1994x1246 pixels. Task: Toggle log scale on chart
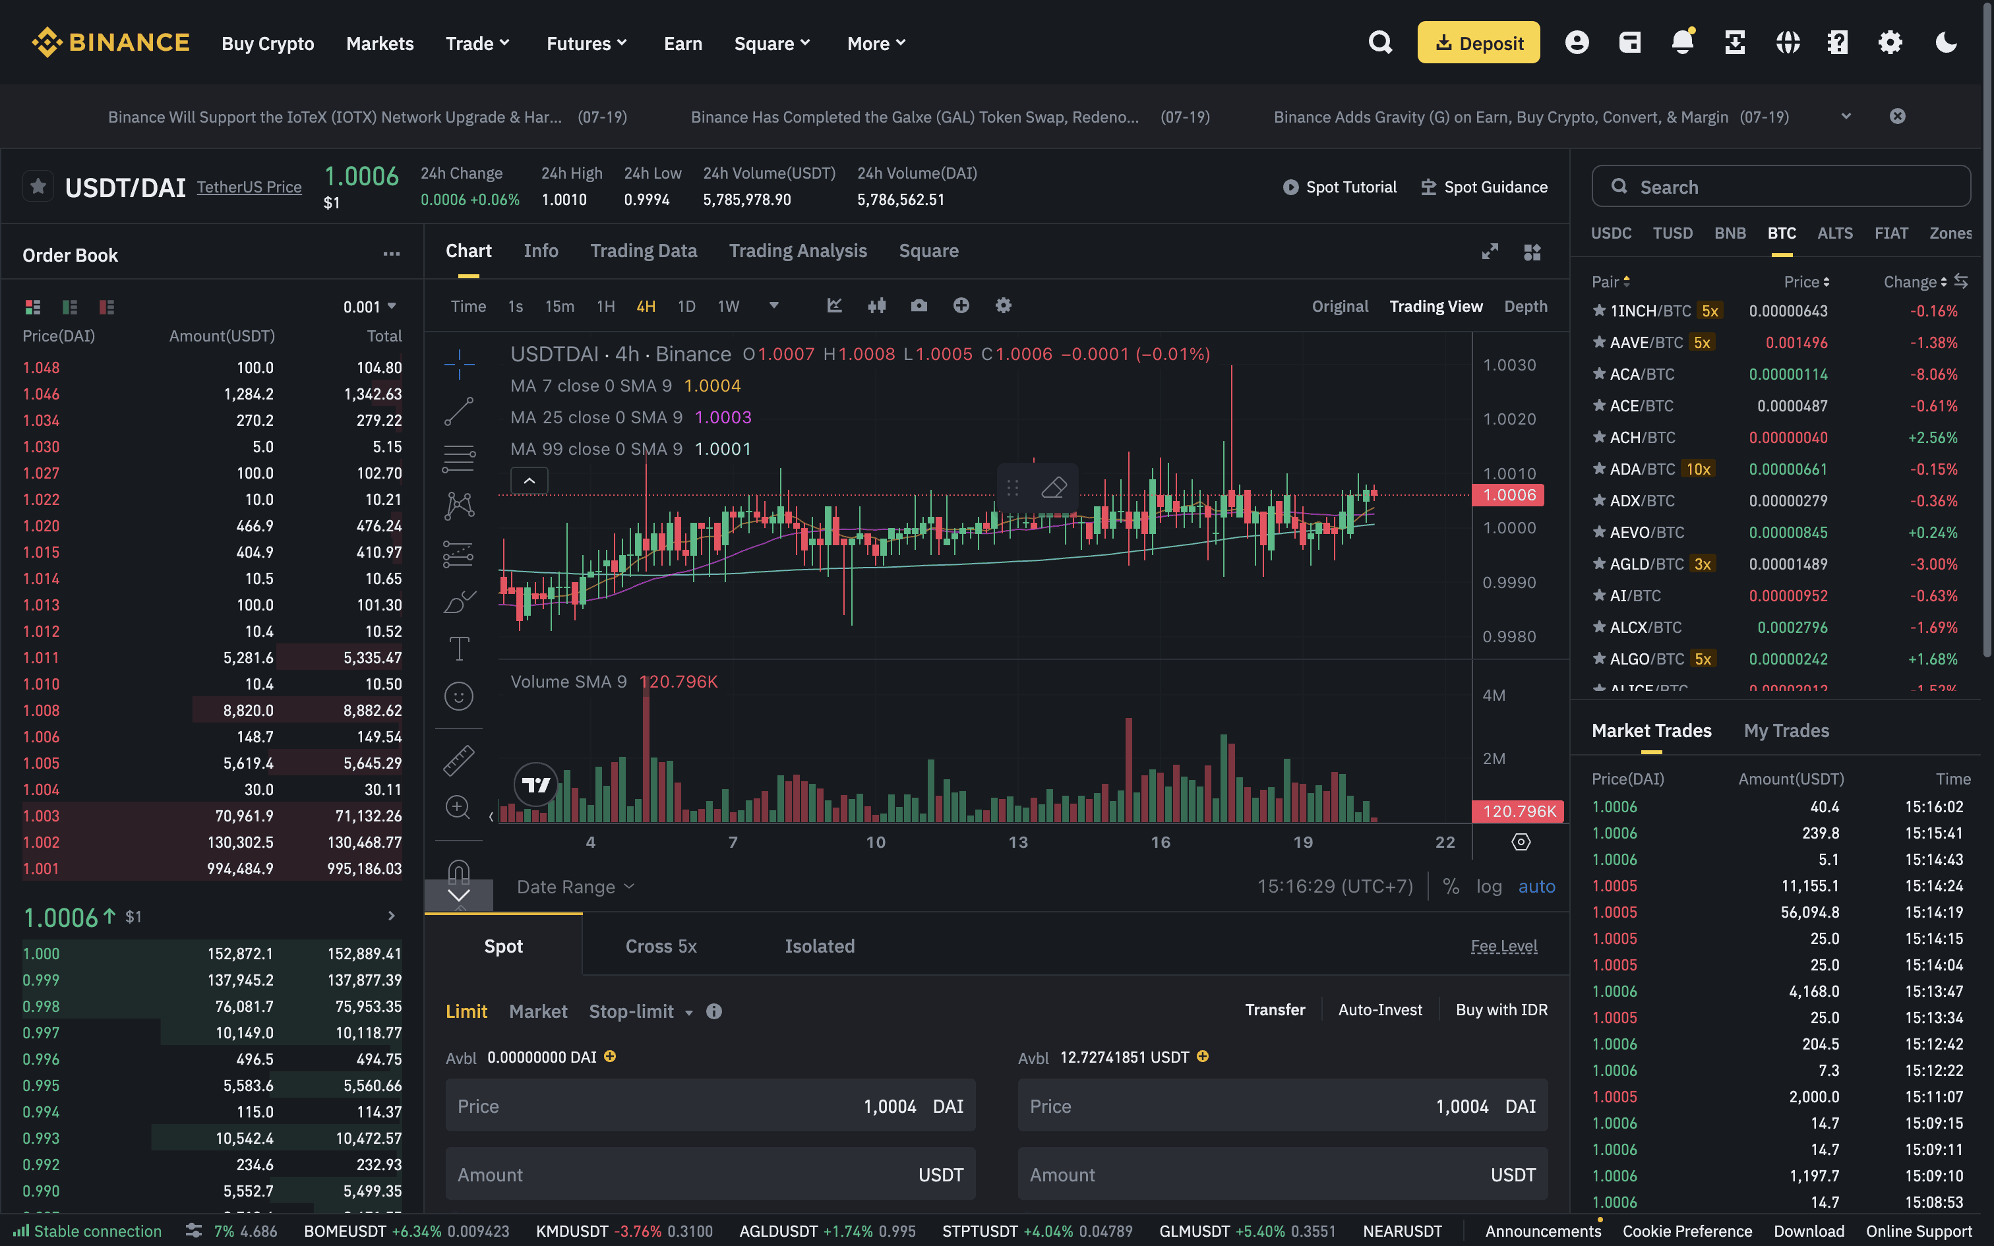pyautogui.click(x=1488, y=887)
